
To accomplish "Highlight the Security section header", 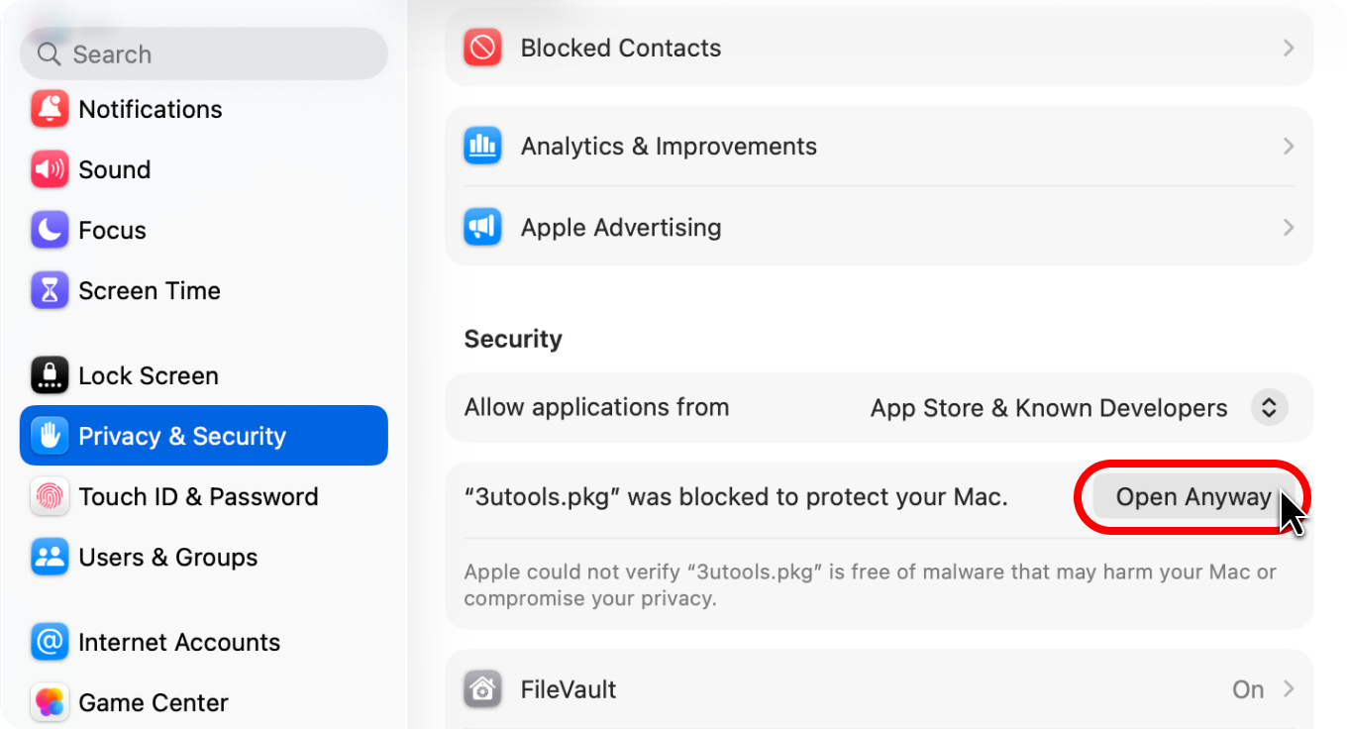I will [513, 338].
